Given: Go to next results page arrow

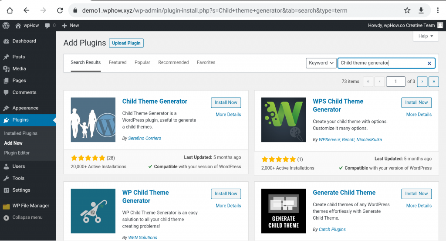Looking at the screenshot, I should point(422,81).
